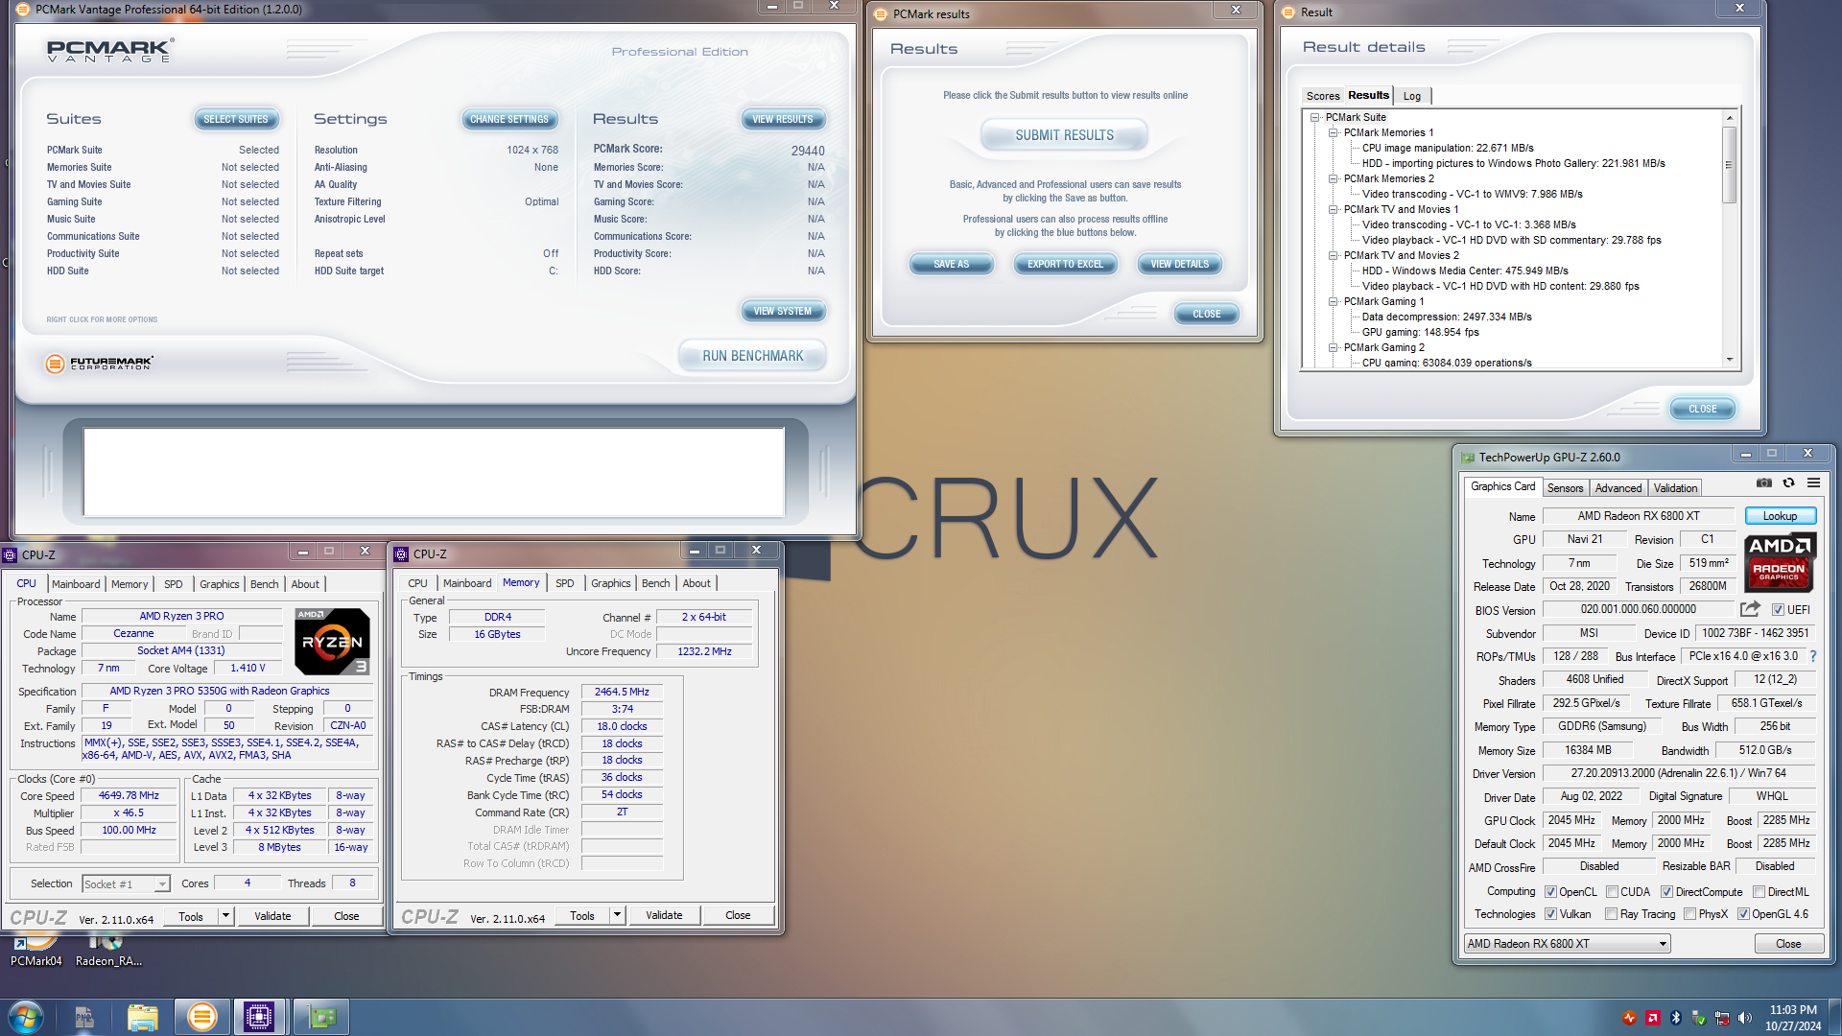This screenshot has height=1036, width=1842.
Task: Open the Log tab in Result details
Action: (1411, 96)
